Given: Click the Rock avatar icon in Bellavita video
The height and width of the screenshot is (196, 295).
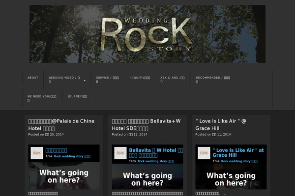Looking at the screenshot, I should pyautogui.click(x=120, y=153).
